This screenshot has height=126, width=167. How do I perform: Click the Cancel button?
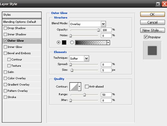point(153,22)
